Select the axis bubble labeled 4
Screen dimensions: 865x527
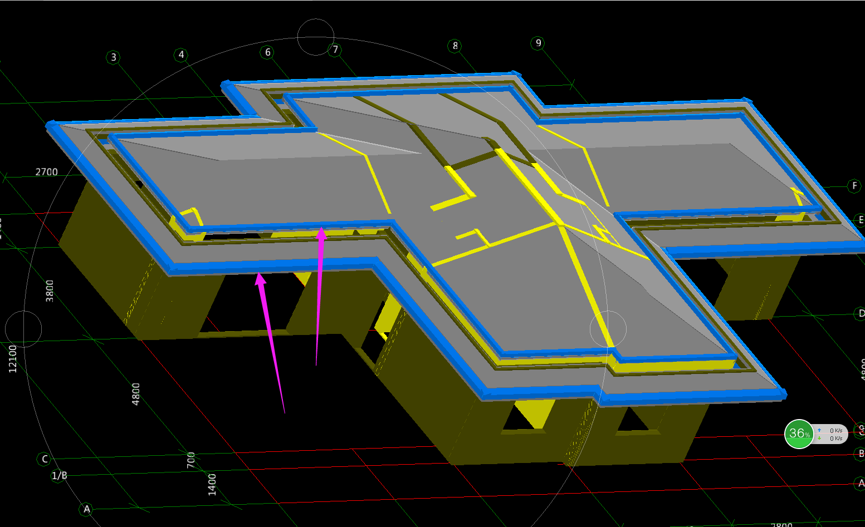tap(181, 55)
